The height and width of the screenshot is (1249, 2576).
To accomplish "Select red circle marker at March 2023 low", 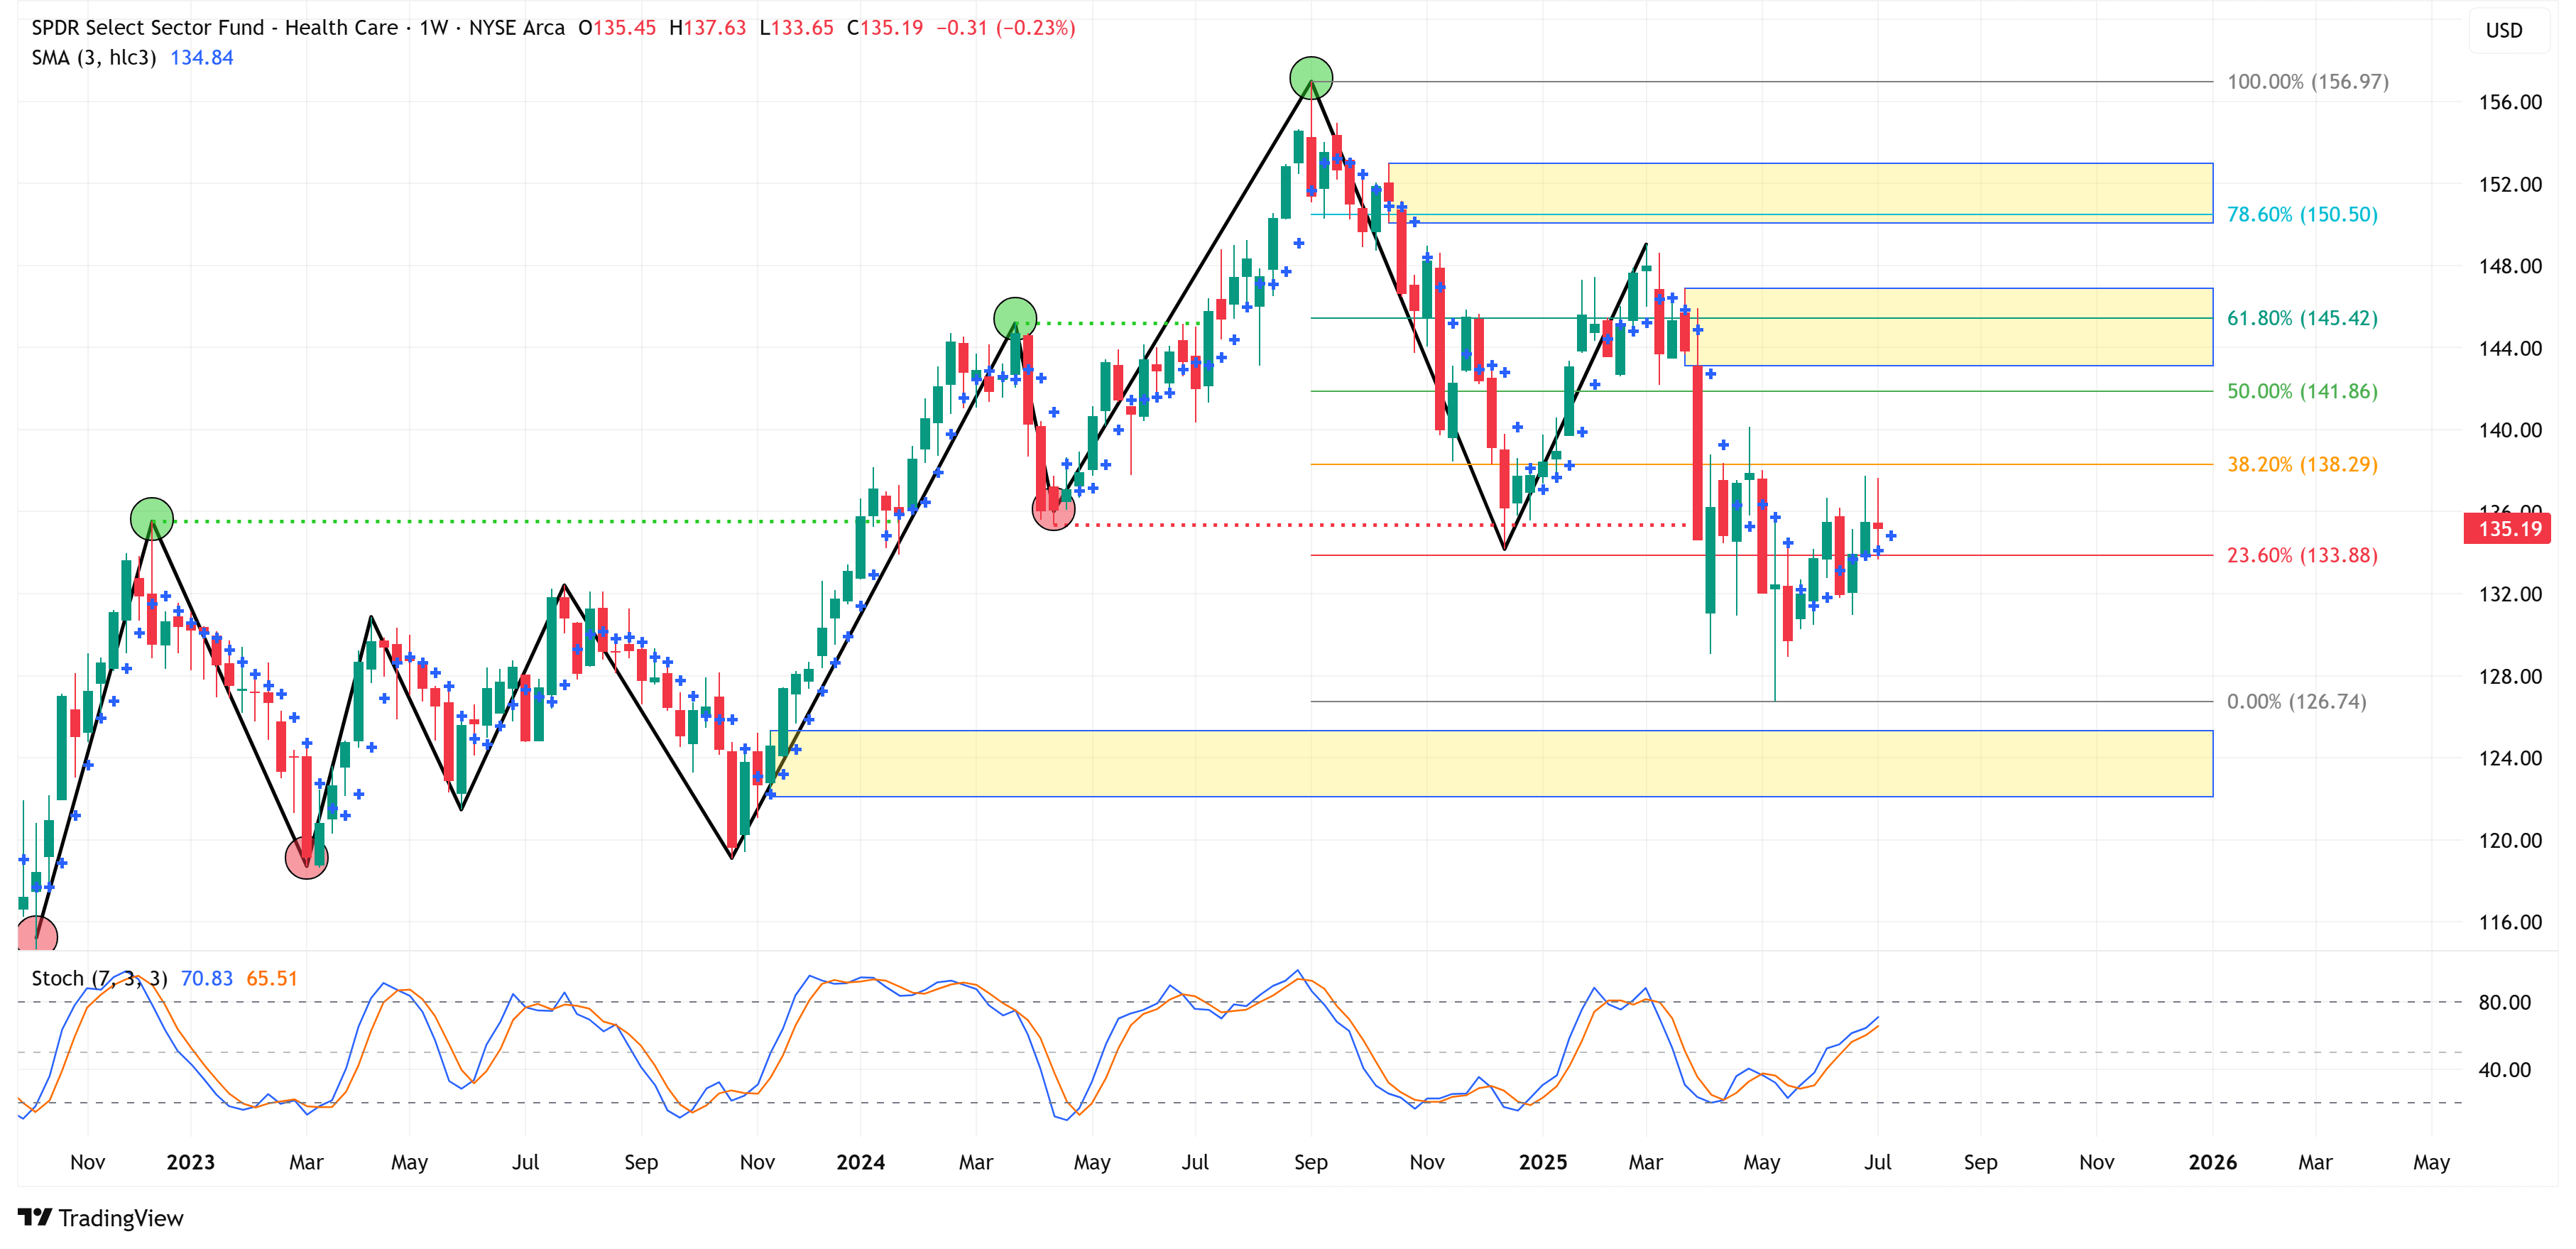I will coord(306,858).
